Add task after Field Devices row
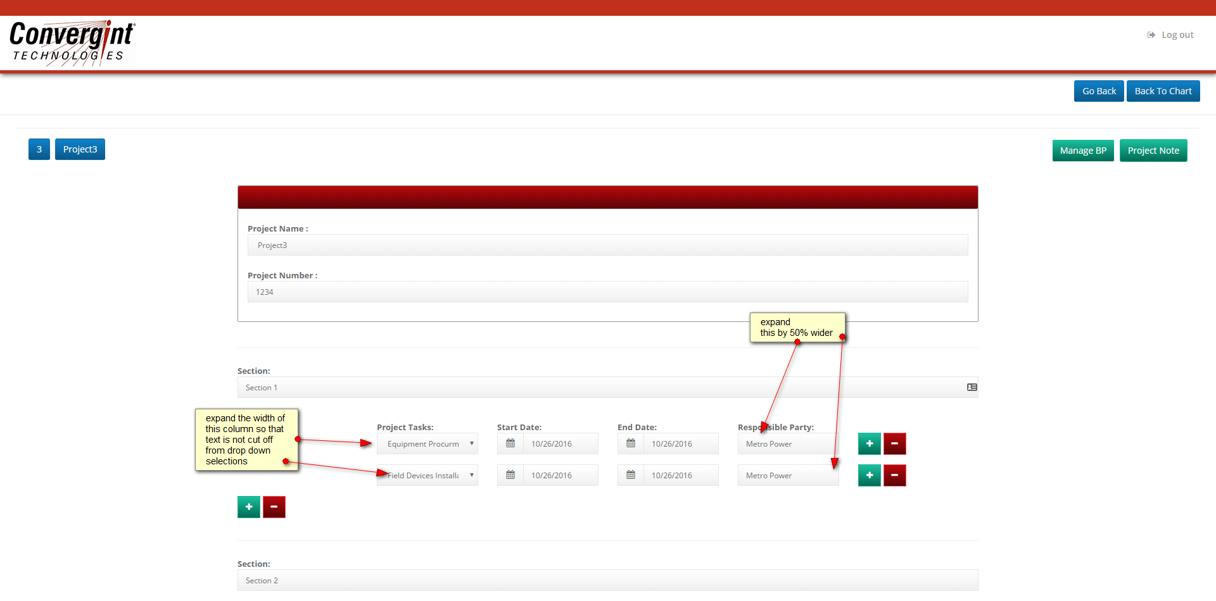 870,475
